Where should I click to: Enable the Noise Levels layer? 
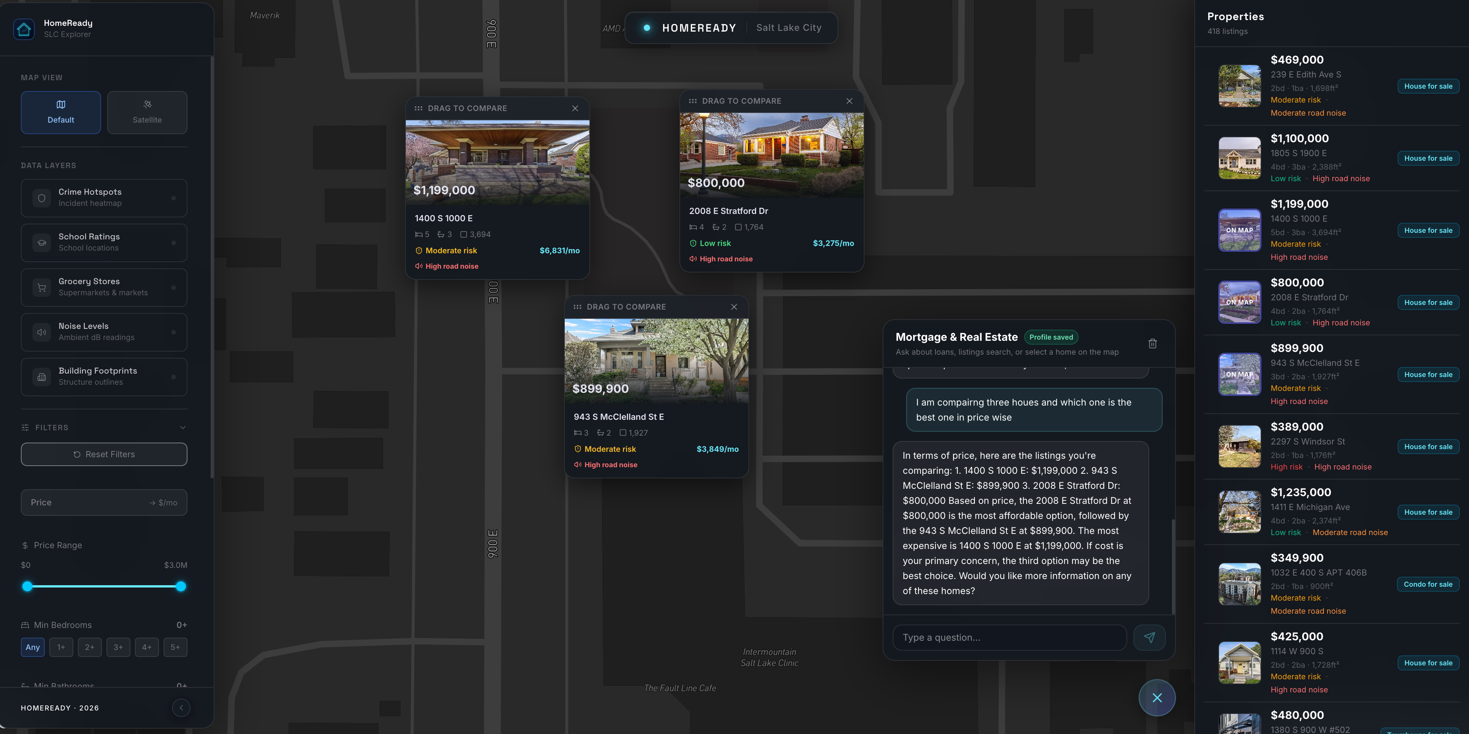(104, 332)
